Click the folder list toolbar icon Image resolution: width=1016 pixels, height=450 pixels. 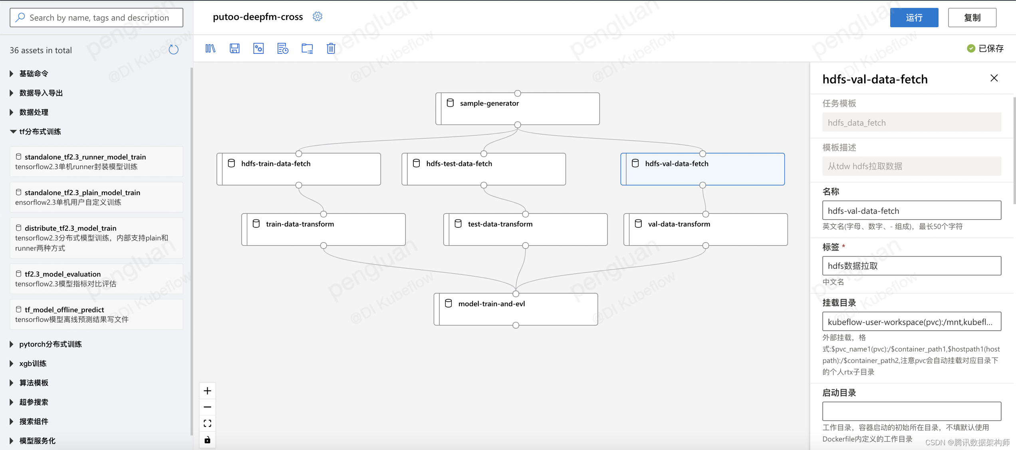pyautogui.click(x=307, y=49)
